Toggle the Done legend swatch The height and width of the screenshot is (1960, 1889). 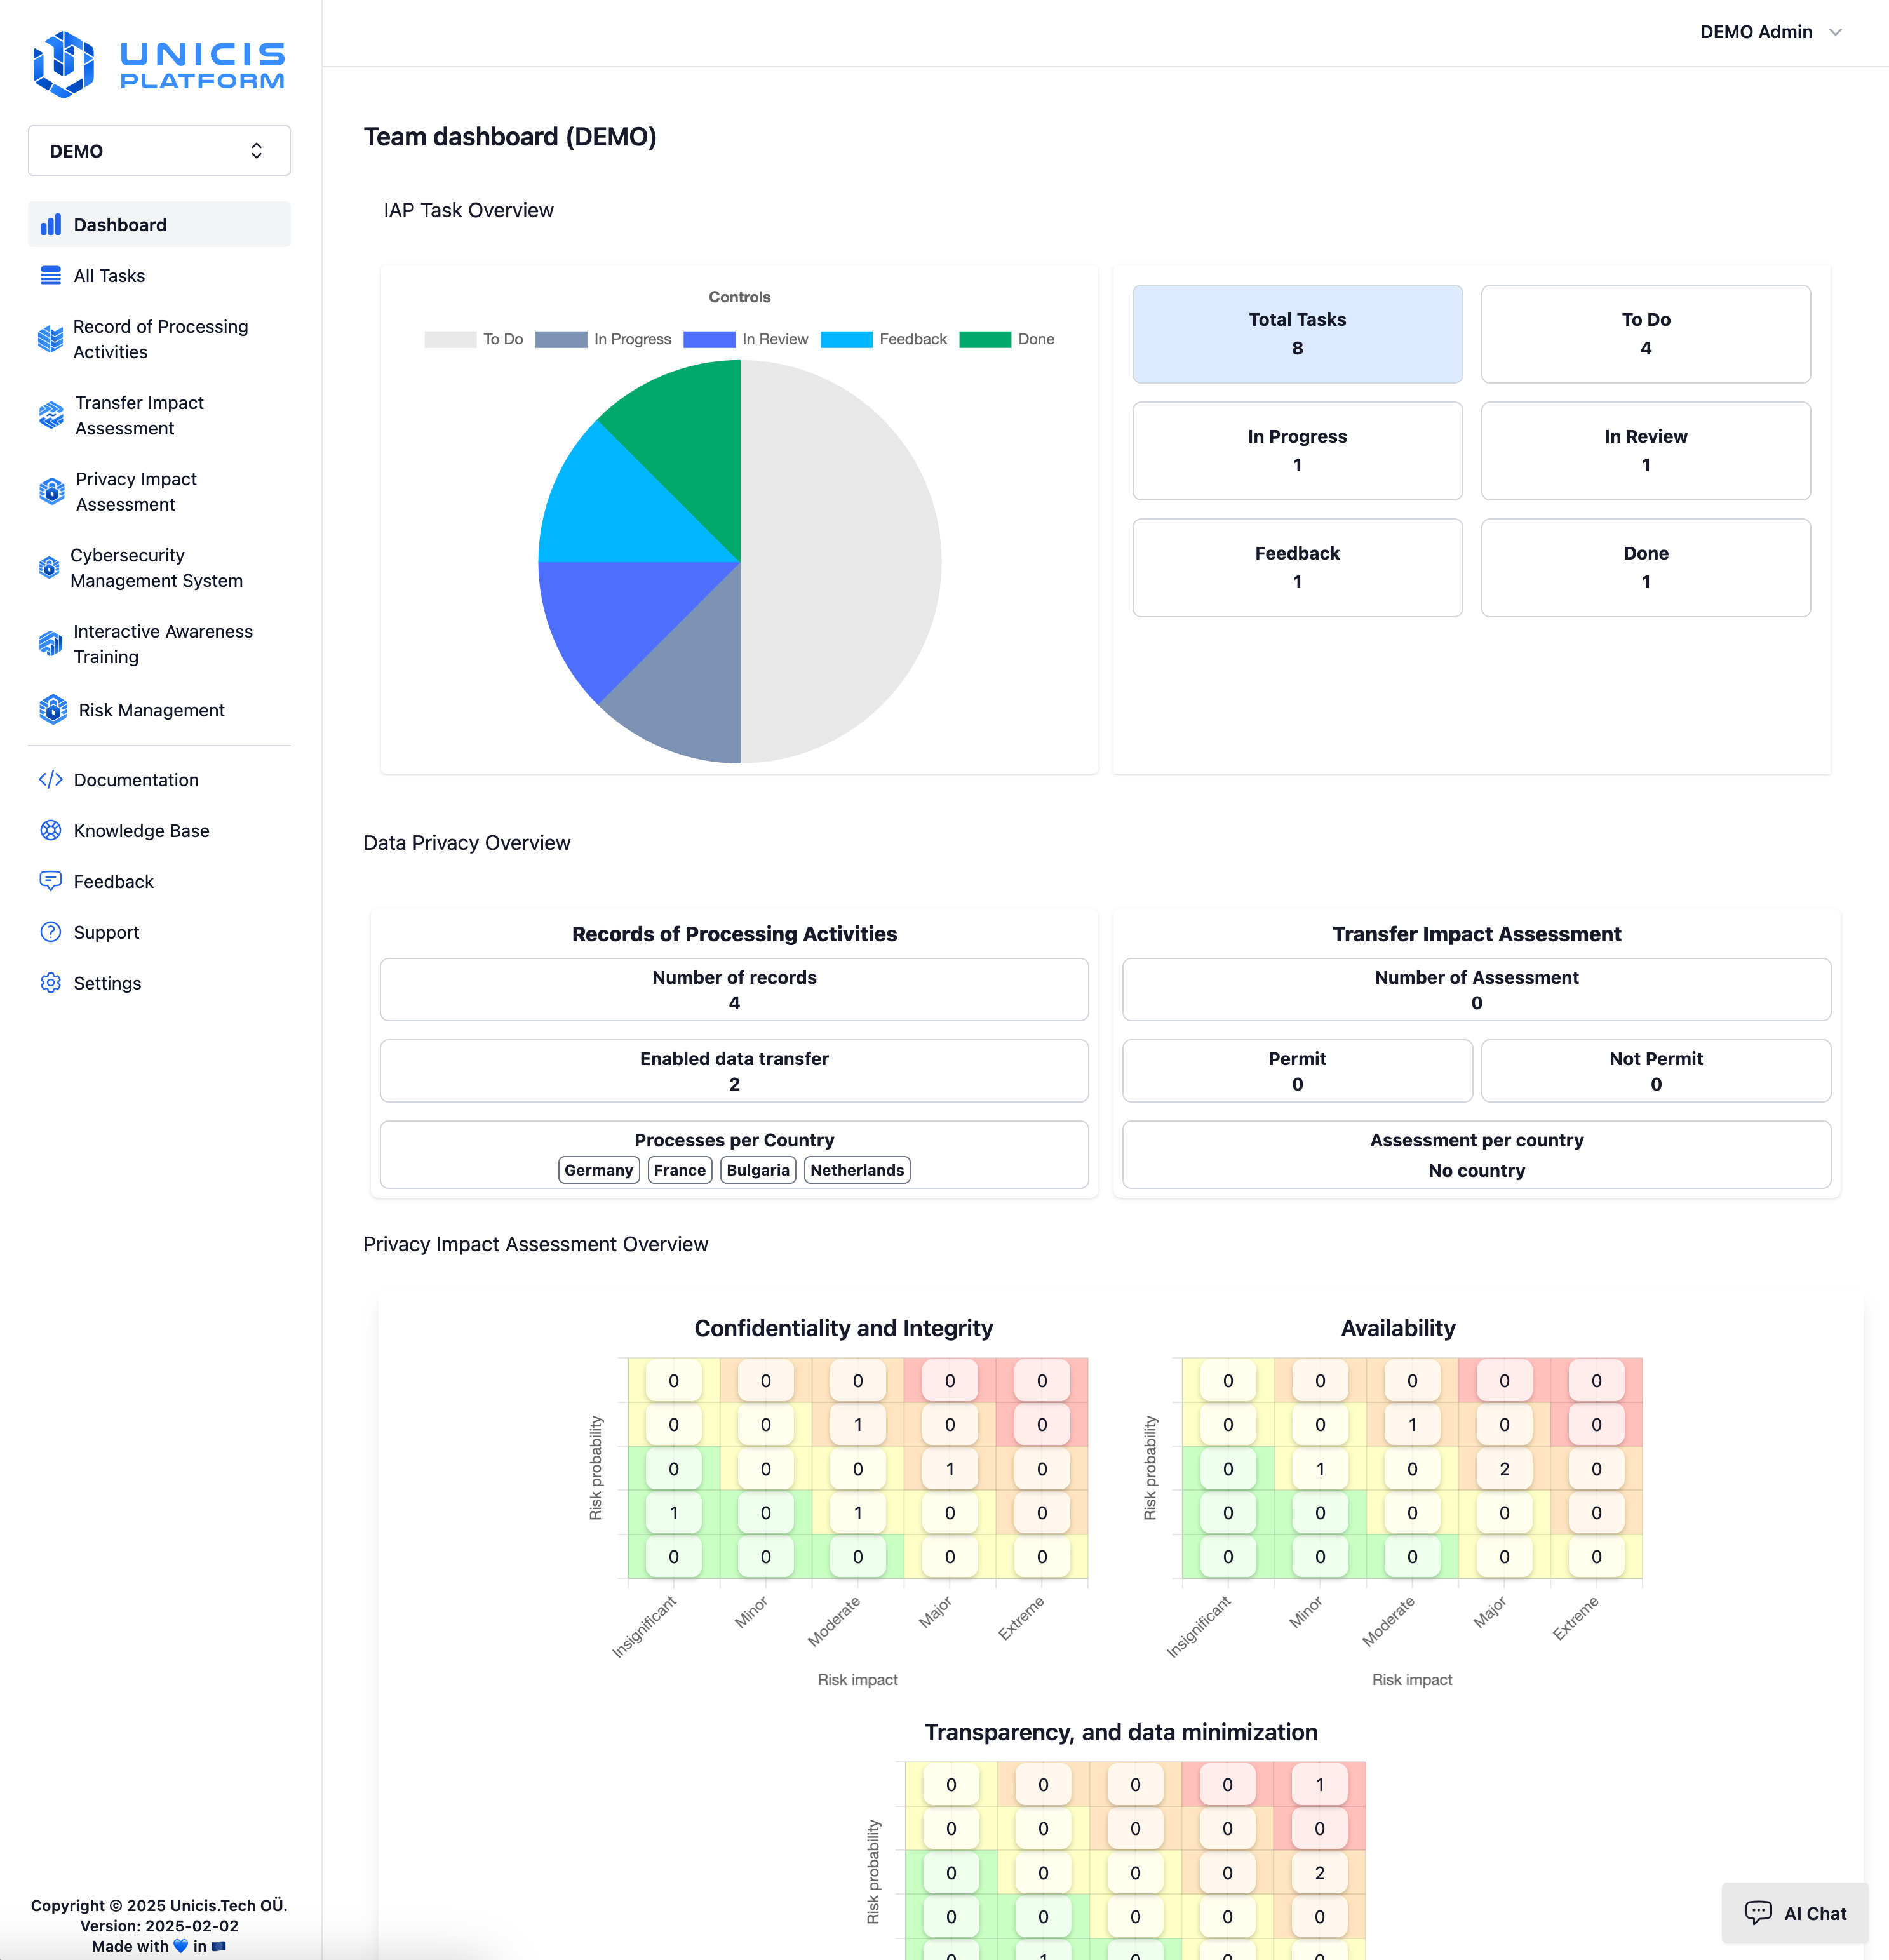tap(985, 339)
